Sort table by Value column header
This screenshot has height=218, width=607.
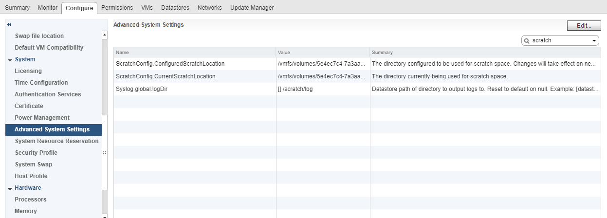click(x=323, y=52)
